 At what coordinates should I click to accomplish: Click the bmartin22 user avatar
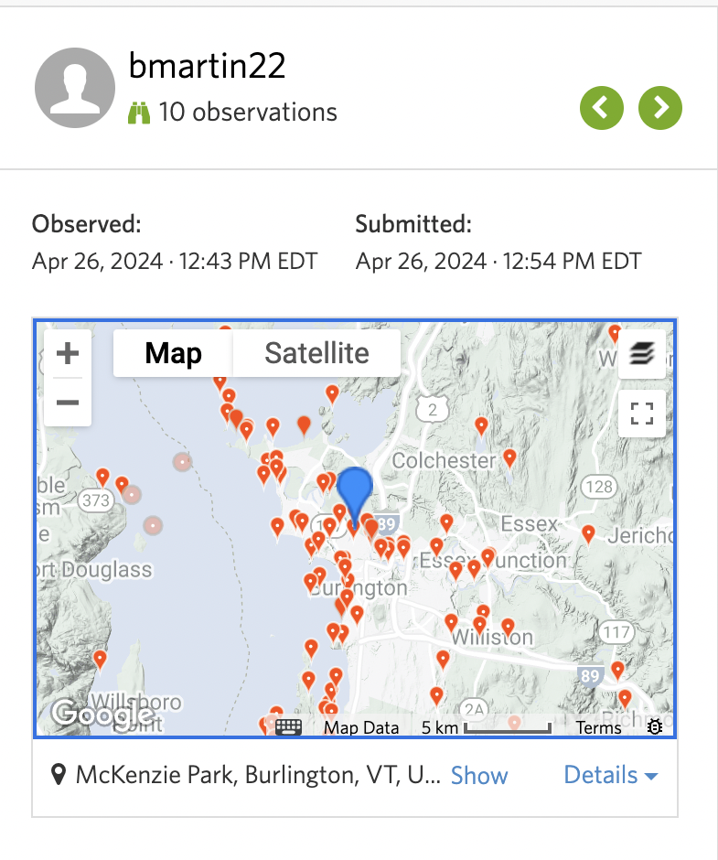pos(74,89)
